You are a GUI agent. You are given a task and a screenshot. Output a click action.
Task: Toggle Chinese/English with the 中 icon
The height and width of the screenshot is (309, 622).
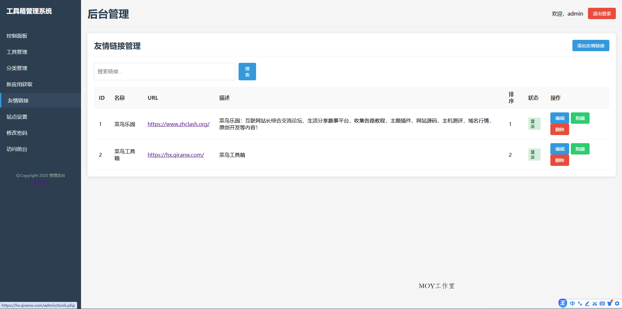point(572,303)
